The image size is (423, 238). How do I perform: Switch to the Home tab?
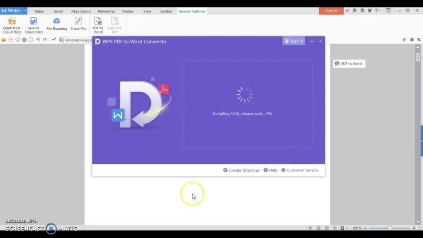39,11
